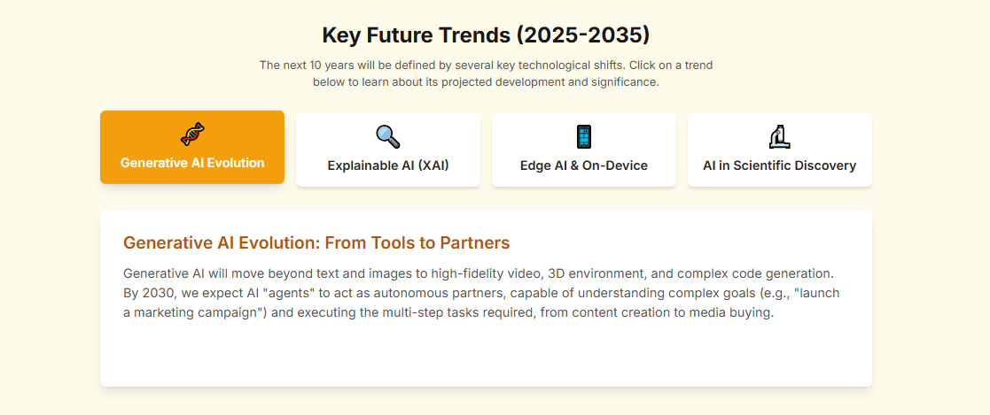This screenshot has height=415, width=990.
Task: Switch to Edge AI & On-Device label
Action: tap(584, 165)
